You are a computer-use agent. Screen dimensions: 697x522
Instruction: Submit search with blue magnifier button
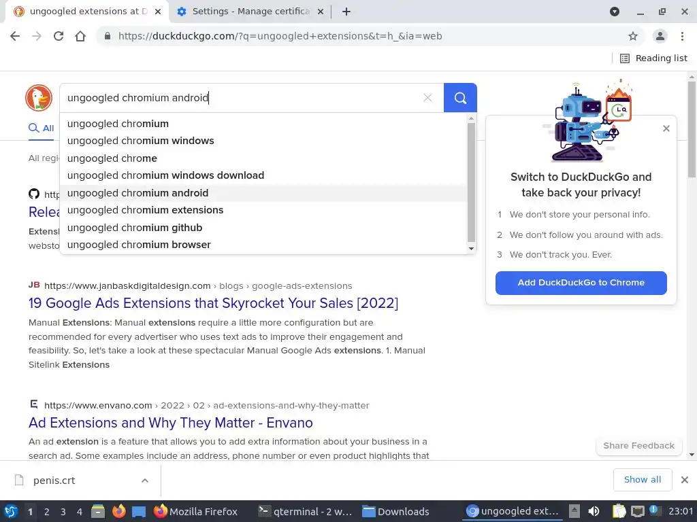coord(460,98)
